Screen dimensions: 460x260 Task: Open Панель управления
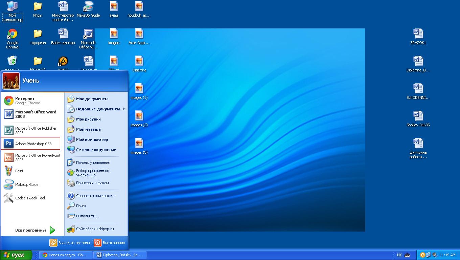click(x=96, y=162)
